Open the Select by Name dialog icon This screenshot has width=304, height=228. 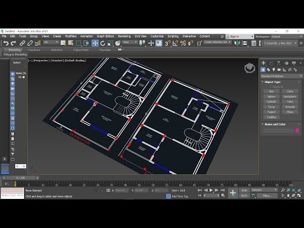click(x=71, y=43)
